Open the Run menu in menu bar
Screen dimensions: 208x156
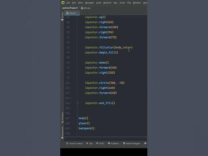pyautogui.click(x=116, y=3)
